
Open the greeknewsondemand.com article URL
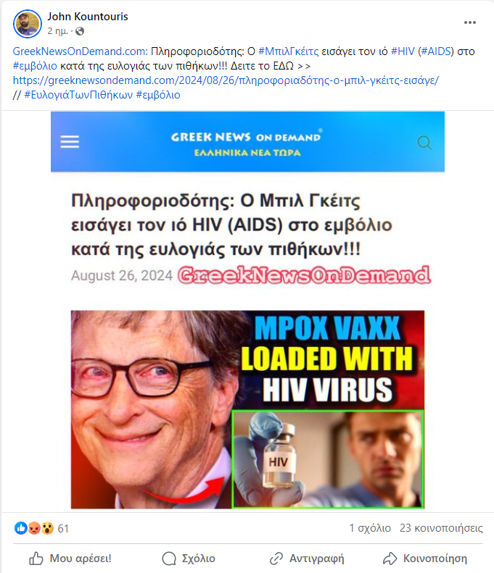226,80
